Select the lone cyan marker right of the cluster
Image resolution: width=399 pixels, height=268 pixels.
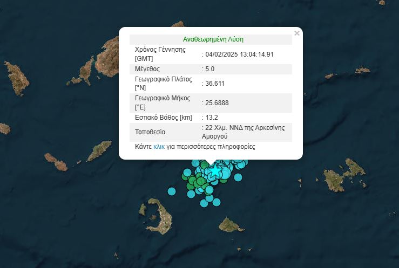tap(238, 177)
